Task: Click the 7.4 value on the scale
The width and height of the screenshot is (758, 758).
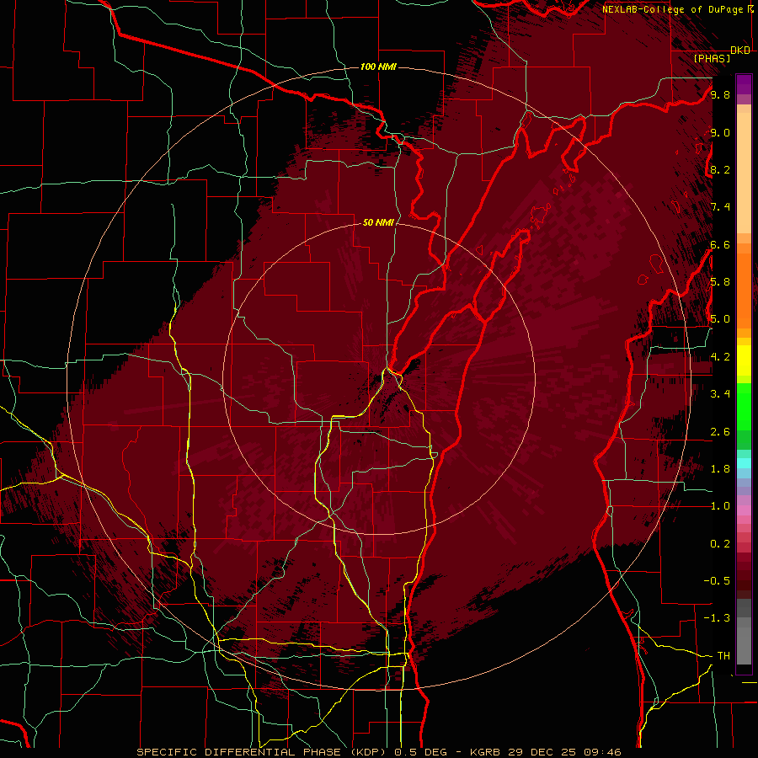Action: [x=720, y=207]
